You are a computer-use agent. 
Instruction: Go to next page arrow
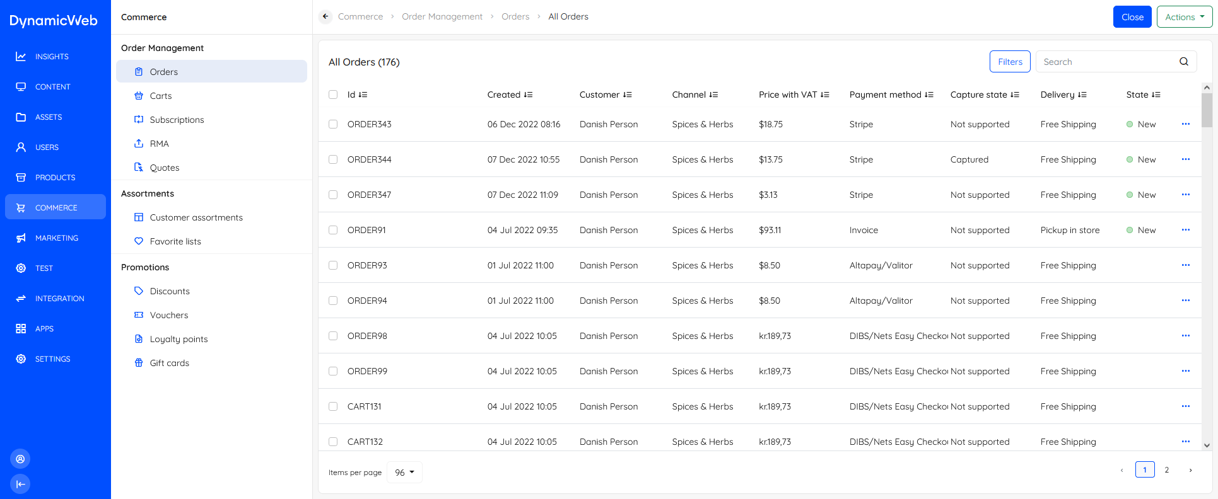(x=1190, y=470)
